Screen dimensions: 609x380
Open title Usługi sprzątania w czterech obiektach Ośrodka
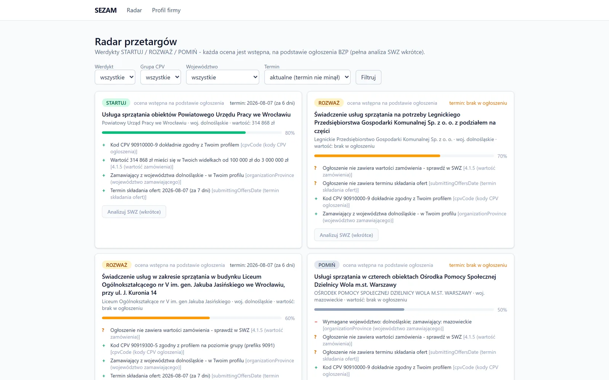(405, 280)
